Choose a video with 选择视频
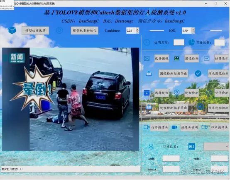The image size is (230, 180). tap(161, 93)
